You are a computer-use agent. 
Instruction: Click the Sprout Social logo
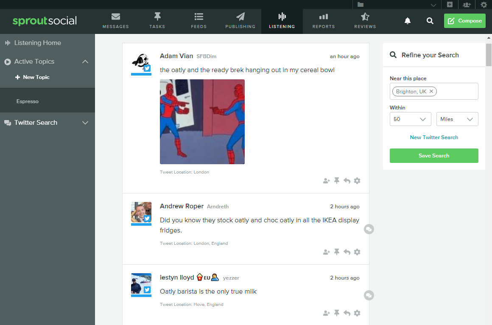pyautogui.click(x=45, y=21)
